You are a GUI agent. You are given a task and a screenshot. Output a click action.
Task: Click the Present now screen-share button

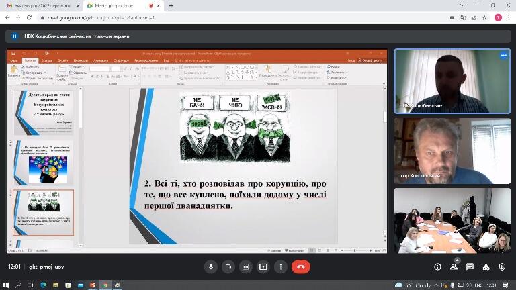click(263, 267)
